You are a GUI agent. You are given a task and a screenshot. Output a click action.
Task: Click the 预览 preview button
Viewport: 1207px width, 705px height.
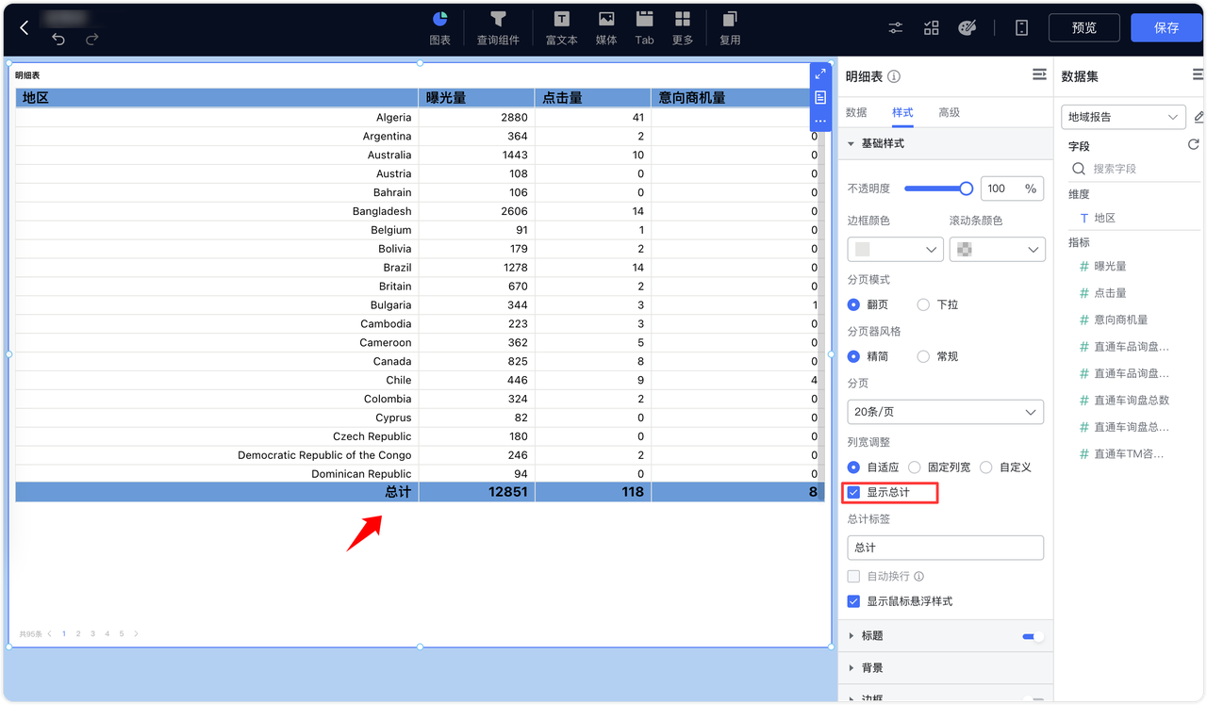click(1084, 27)
